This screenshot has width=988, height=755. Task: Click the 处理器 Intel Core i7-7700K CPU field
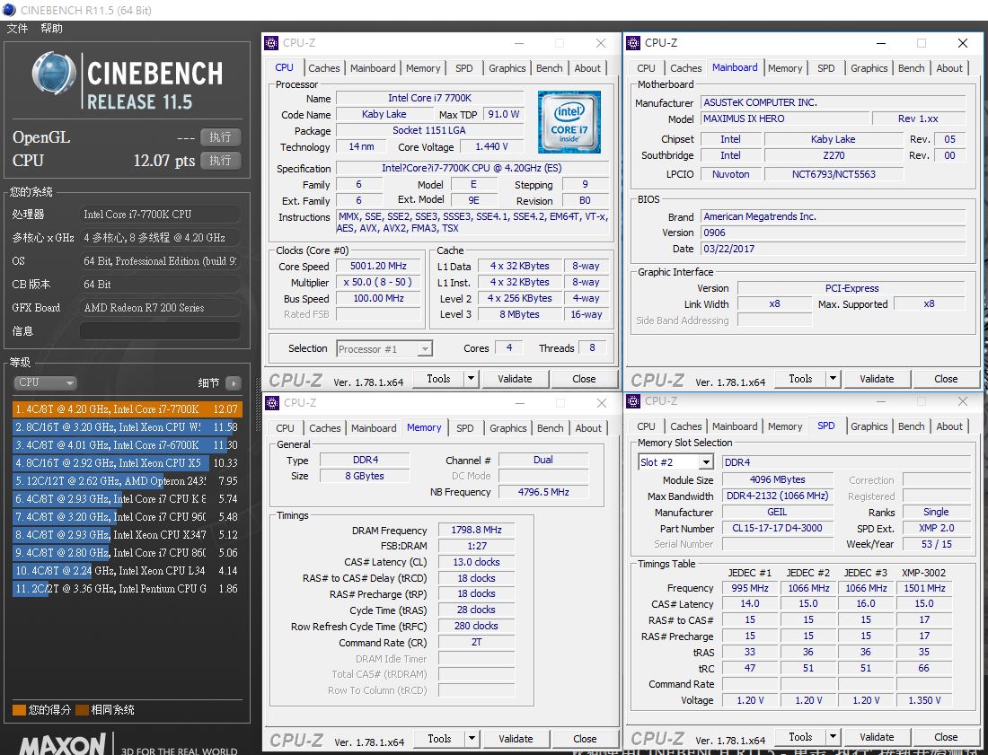click(160, 214)
